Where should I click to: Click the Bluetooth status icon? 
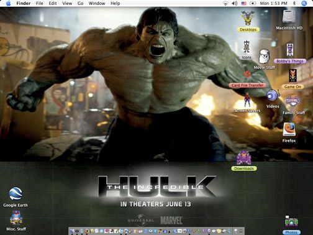[x=294, y=3]
